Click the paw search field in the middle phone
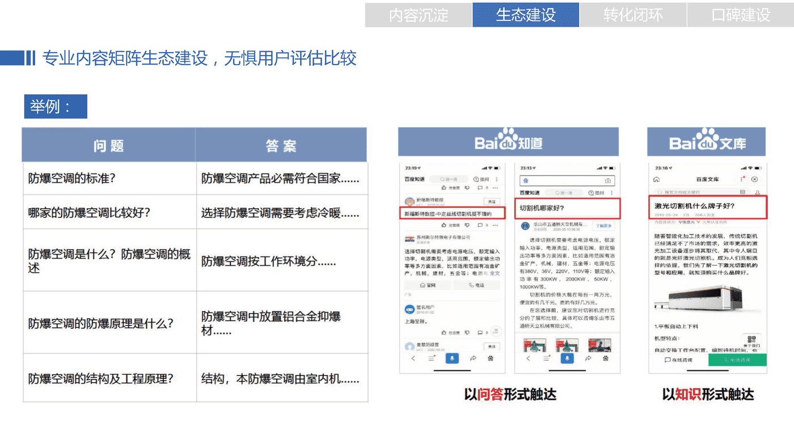The image size is (794, 447). click(x=567, y=181)
